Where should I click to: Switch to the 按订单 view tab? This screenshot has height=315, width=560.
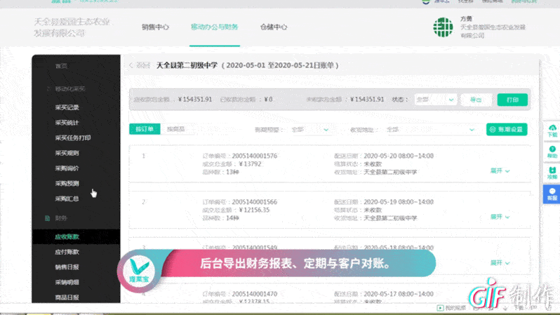tap(145, 129)
